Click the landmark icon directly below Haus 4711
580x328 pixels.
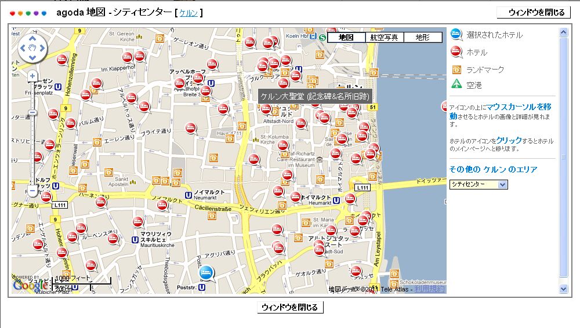[230, 139]
